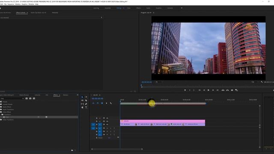Select the Ripple Edit tool
The image size is (274, 154).
tap(82, 101)
